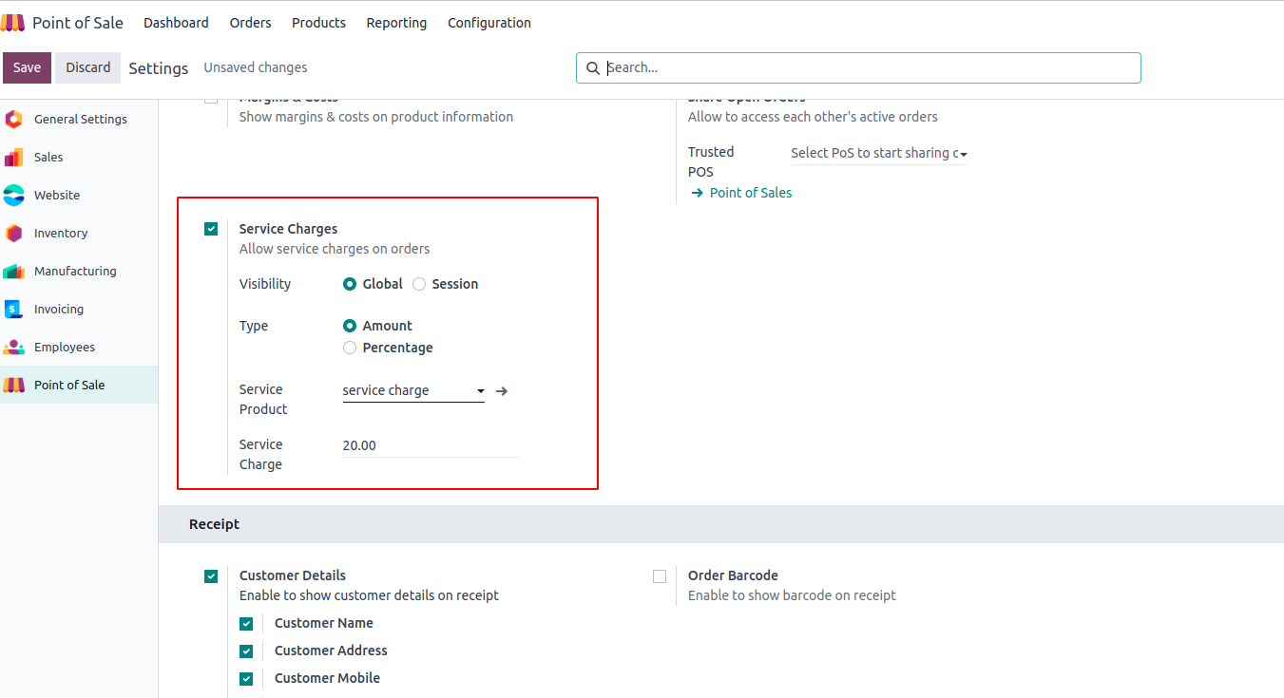
Task: Click the Invoicing sidebar icon
Action: pyautogui.click(x=13, y=310)
